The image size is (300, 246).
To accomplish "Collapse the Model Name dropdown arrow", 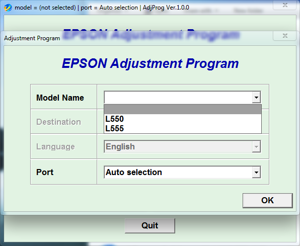I will (x=256, y=98).
